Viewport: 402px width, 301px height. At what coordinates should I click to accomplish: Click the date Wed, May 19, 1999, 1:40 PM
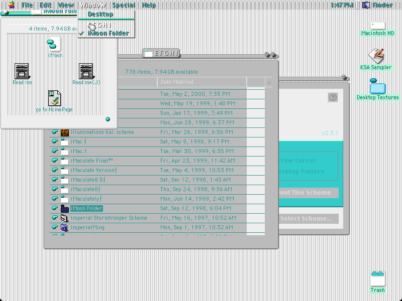[x=197, y=103]
